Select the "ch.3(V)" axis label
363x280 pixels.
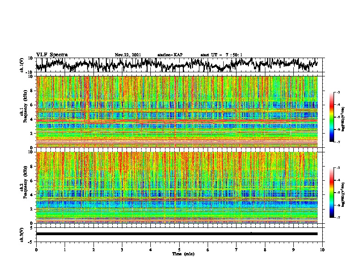pos(22,235)
